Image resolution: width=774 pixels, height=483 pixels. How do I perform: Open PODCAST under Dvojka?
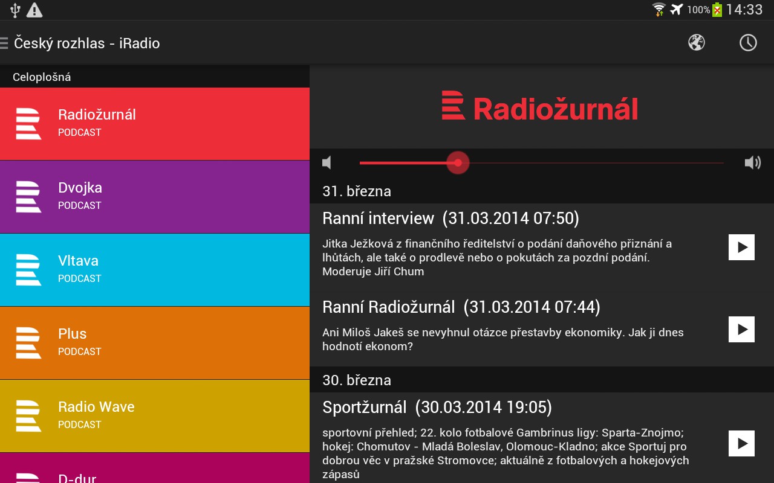click(x=80, y=205)
